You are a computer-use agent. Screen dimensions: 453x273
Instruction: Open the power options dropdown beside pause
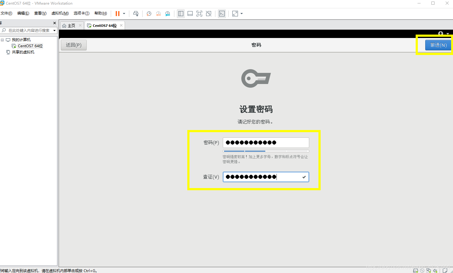[x=124, y=14]
